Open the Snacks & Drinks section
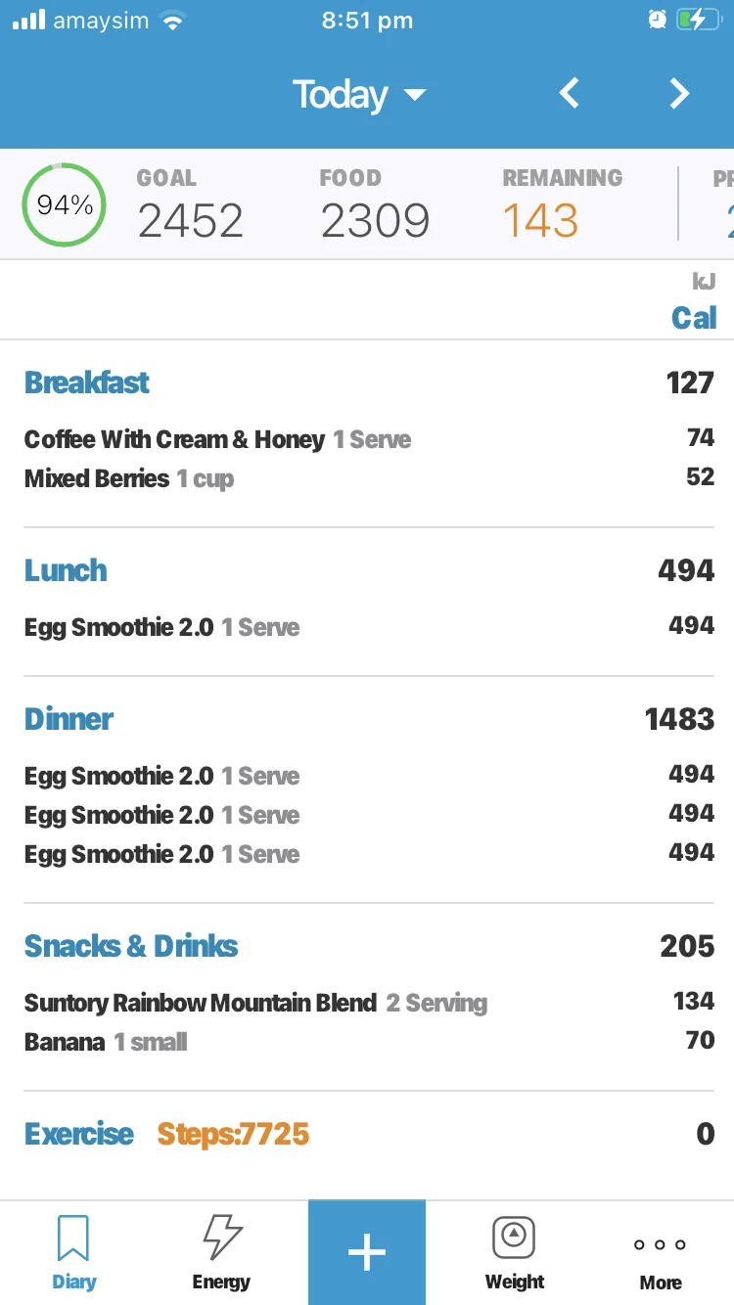This screenshot has width=734, height=1305. coord(131,946)
